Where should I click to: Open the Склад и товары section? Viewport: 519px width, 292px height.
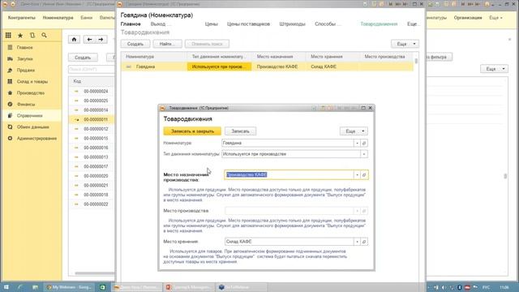pyautogui.click(x=32, y=81)
